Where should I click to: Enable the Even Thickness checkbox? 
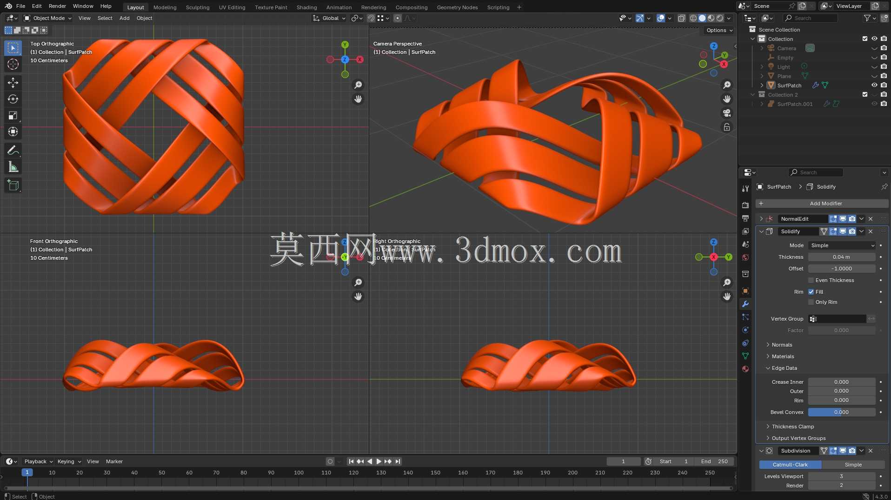coord(811,280)
